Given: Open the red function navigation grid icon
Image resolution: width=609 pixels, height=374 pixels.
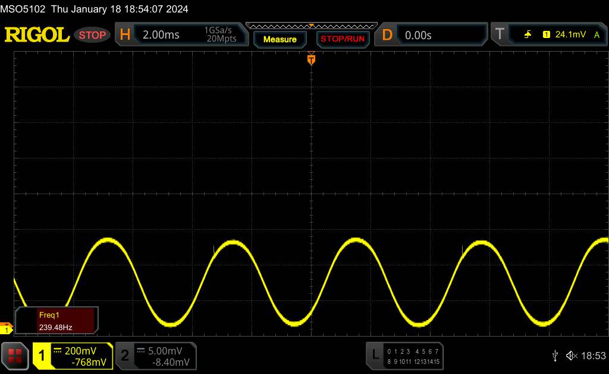Looking at the screenshot, I should click(15, 356).
